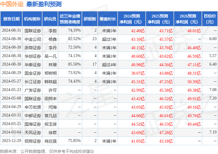
Task: Select analyst name 祝玉波
Action: click(x=50, y=124)
